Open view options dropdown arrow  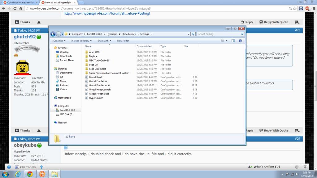(226, 41)
